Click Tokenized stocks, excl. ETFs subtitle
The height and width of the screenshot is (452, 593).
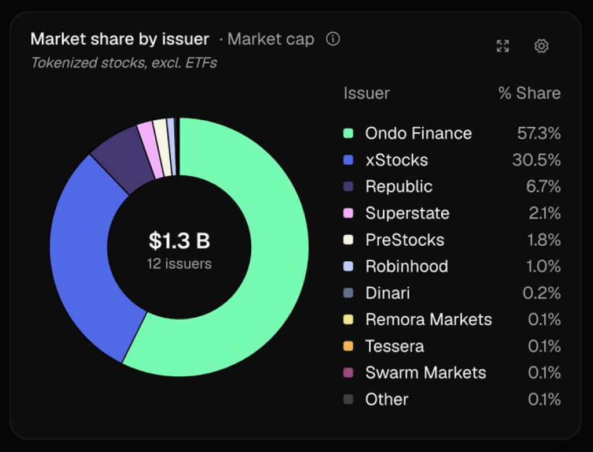(x=124, y=62)
